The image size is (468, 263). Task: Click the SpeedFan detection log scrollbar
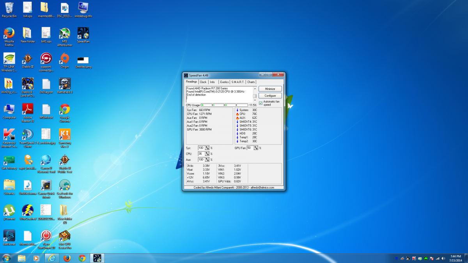(x=255, y=94)
